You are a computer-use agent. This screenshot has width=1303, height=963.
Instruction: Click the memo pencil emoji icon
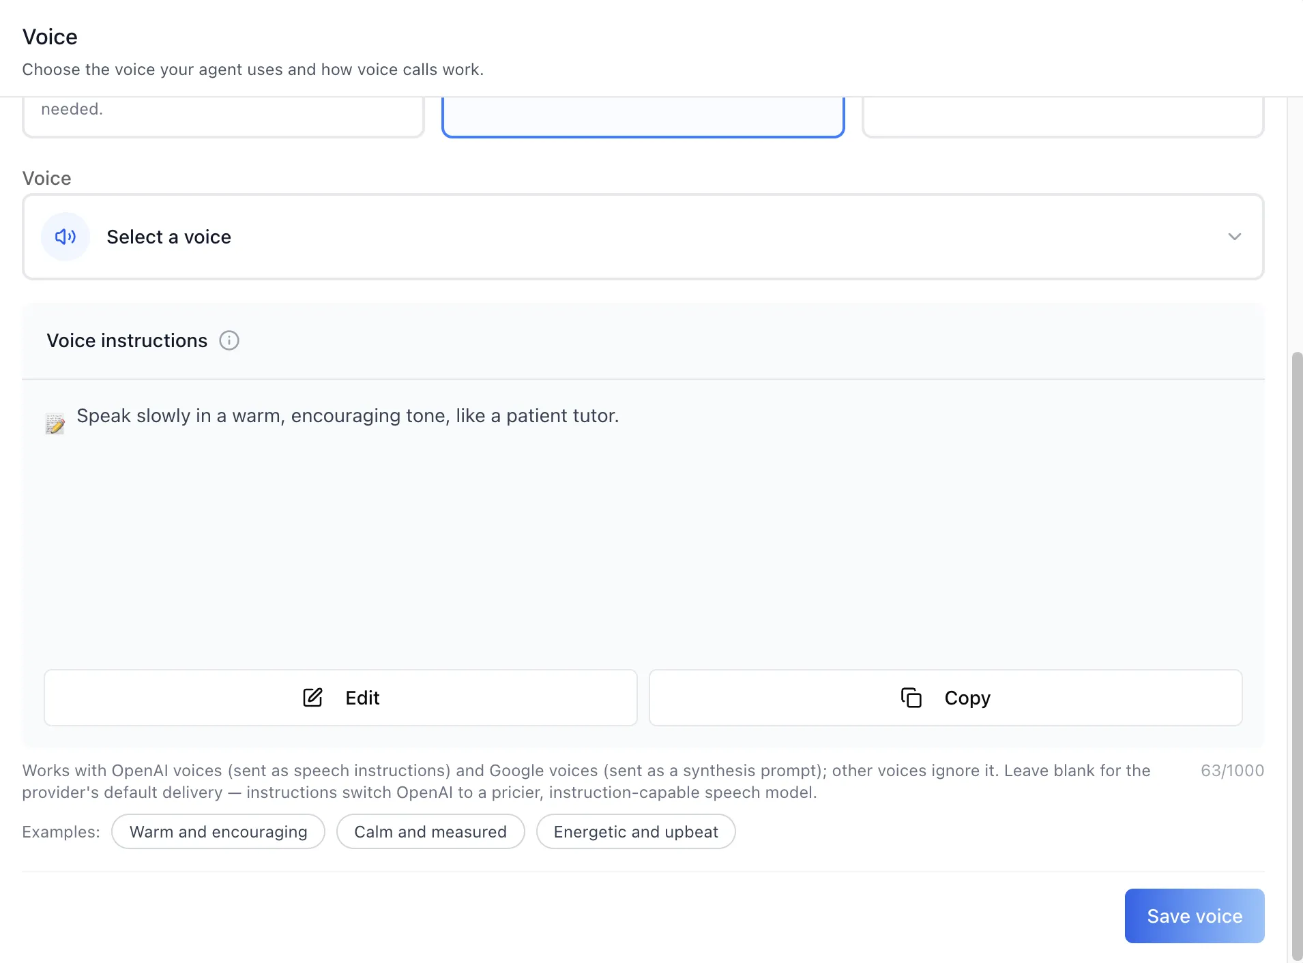(x=55, y=424)
